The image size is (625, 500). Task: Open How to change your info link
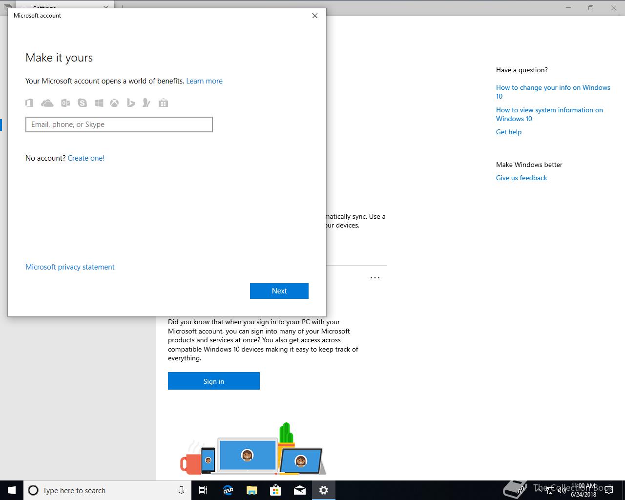pos(553,92)
